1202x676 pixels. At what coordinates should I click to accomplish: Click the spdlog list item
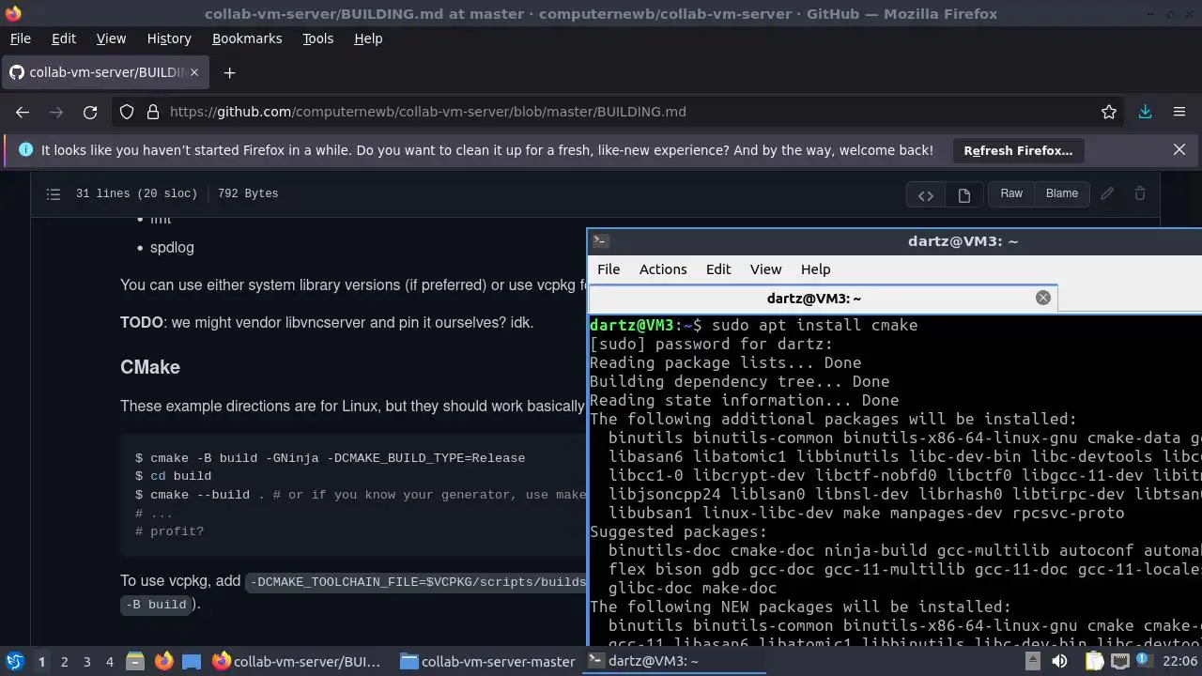tap(172, 248)
